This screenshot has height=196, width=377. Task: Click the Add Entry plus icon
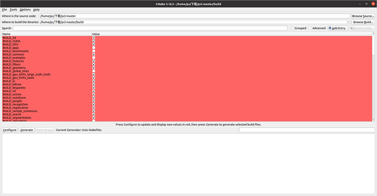pos(330,28)
